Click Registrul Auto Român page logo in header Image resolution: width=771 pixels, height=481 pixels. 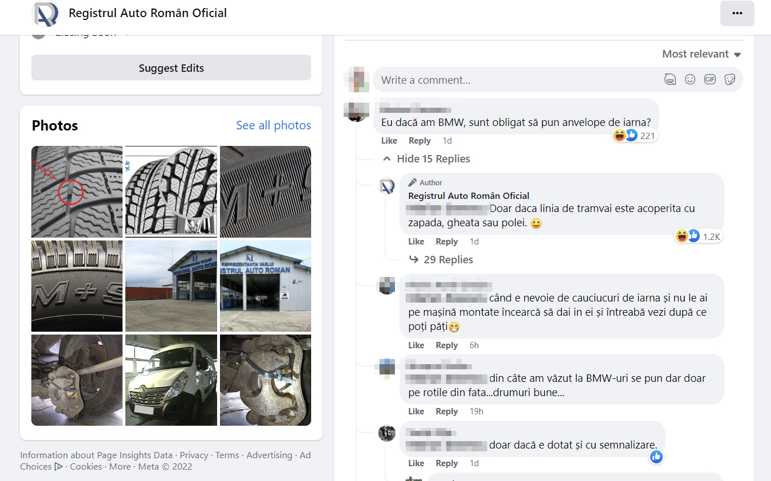coord(45,13)
